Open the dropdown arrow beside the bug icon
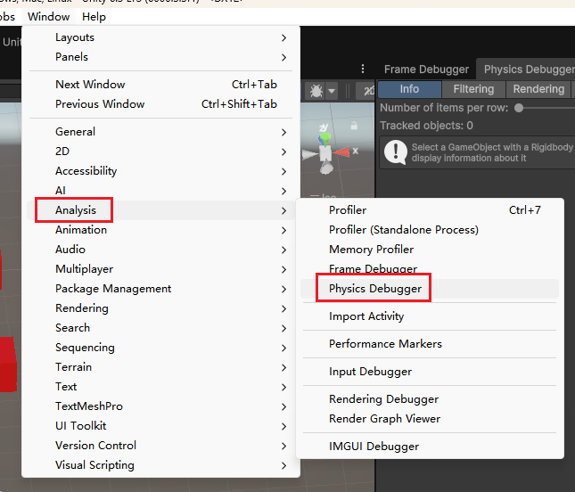The height and width of the screenshot is (492, 575). click(332, 91)
